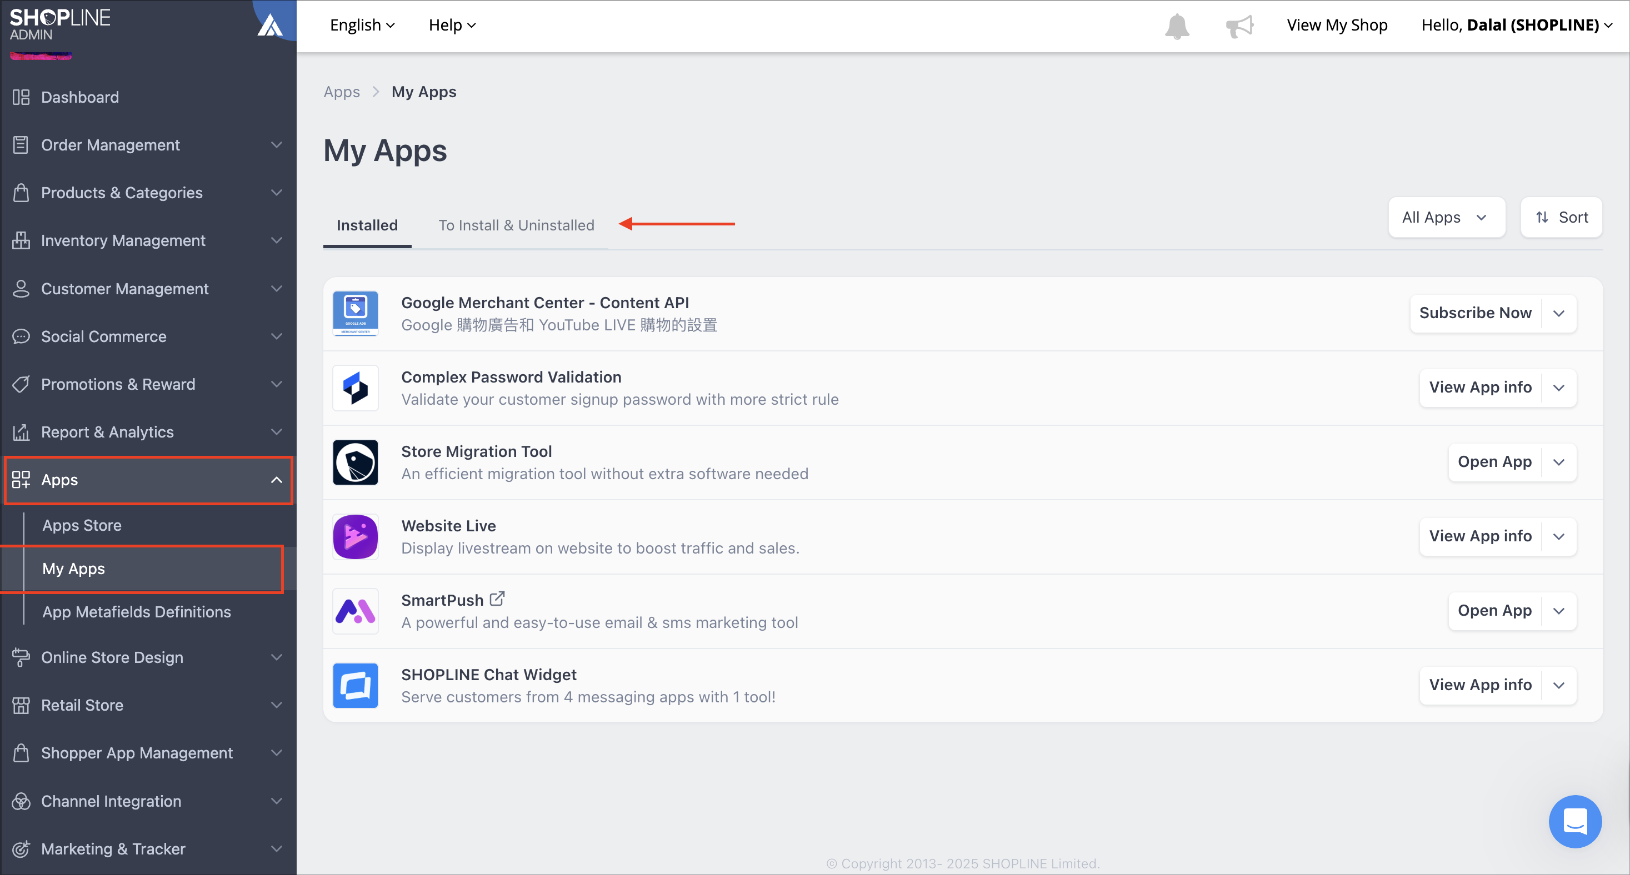The image size is (1630, 875).
Task: Click the SmartPush app icon
Action: click(356, 611)
